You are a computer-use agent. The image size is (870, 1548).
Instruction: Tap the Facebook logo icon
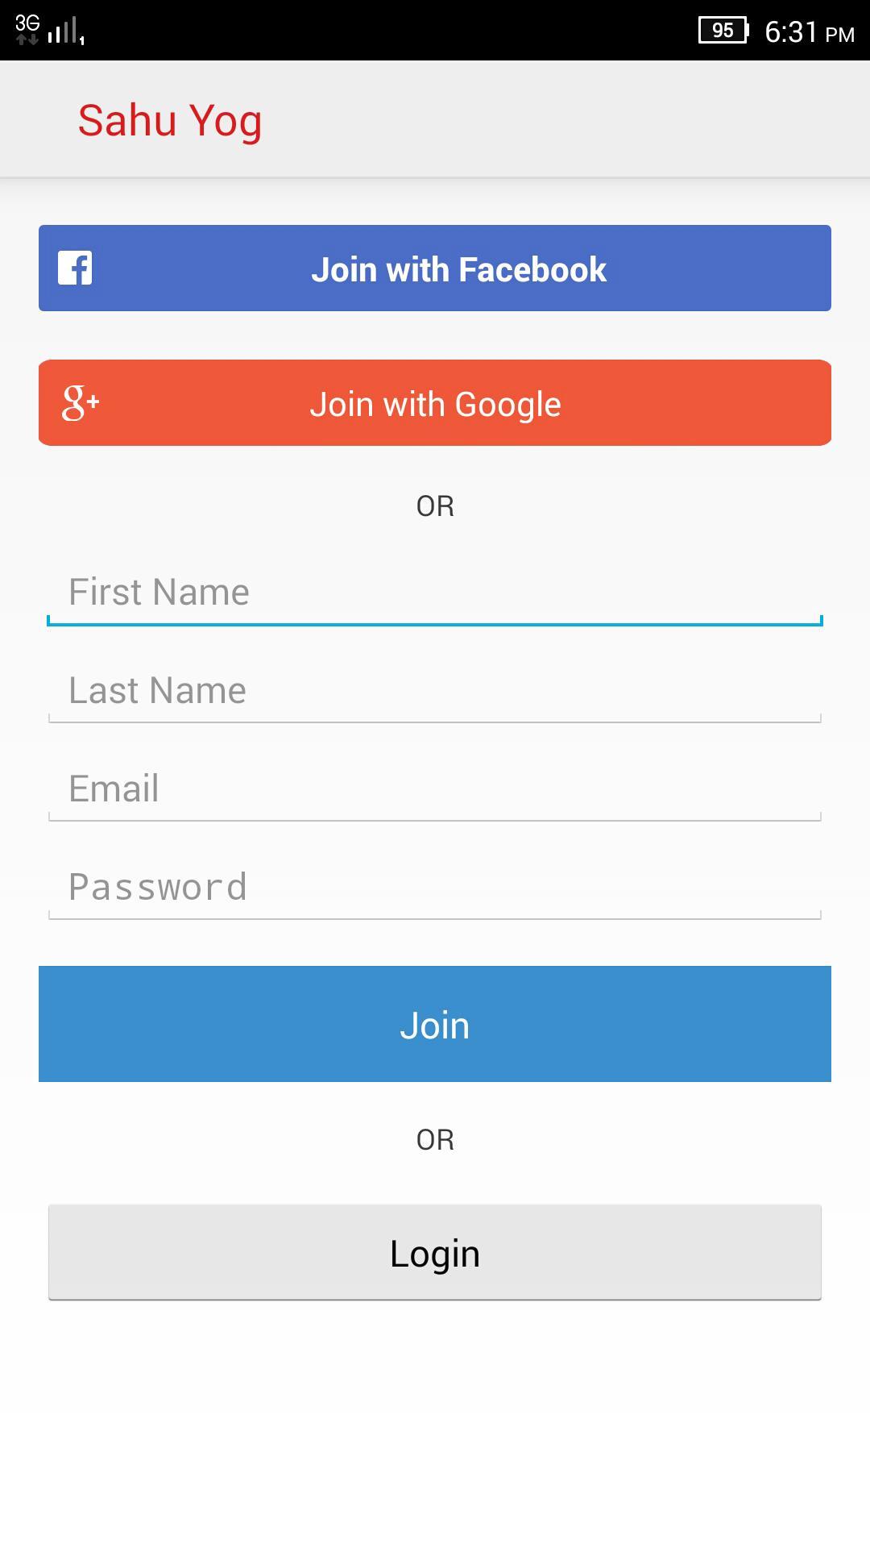[x=75, y=268]
